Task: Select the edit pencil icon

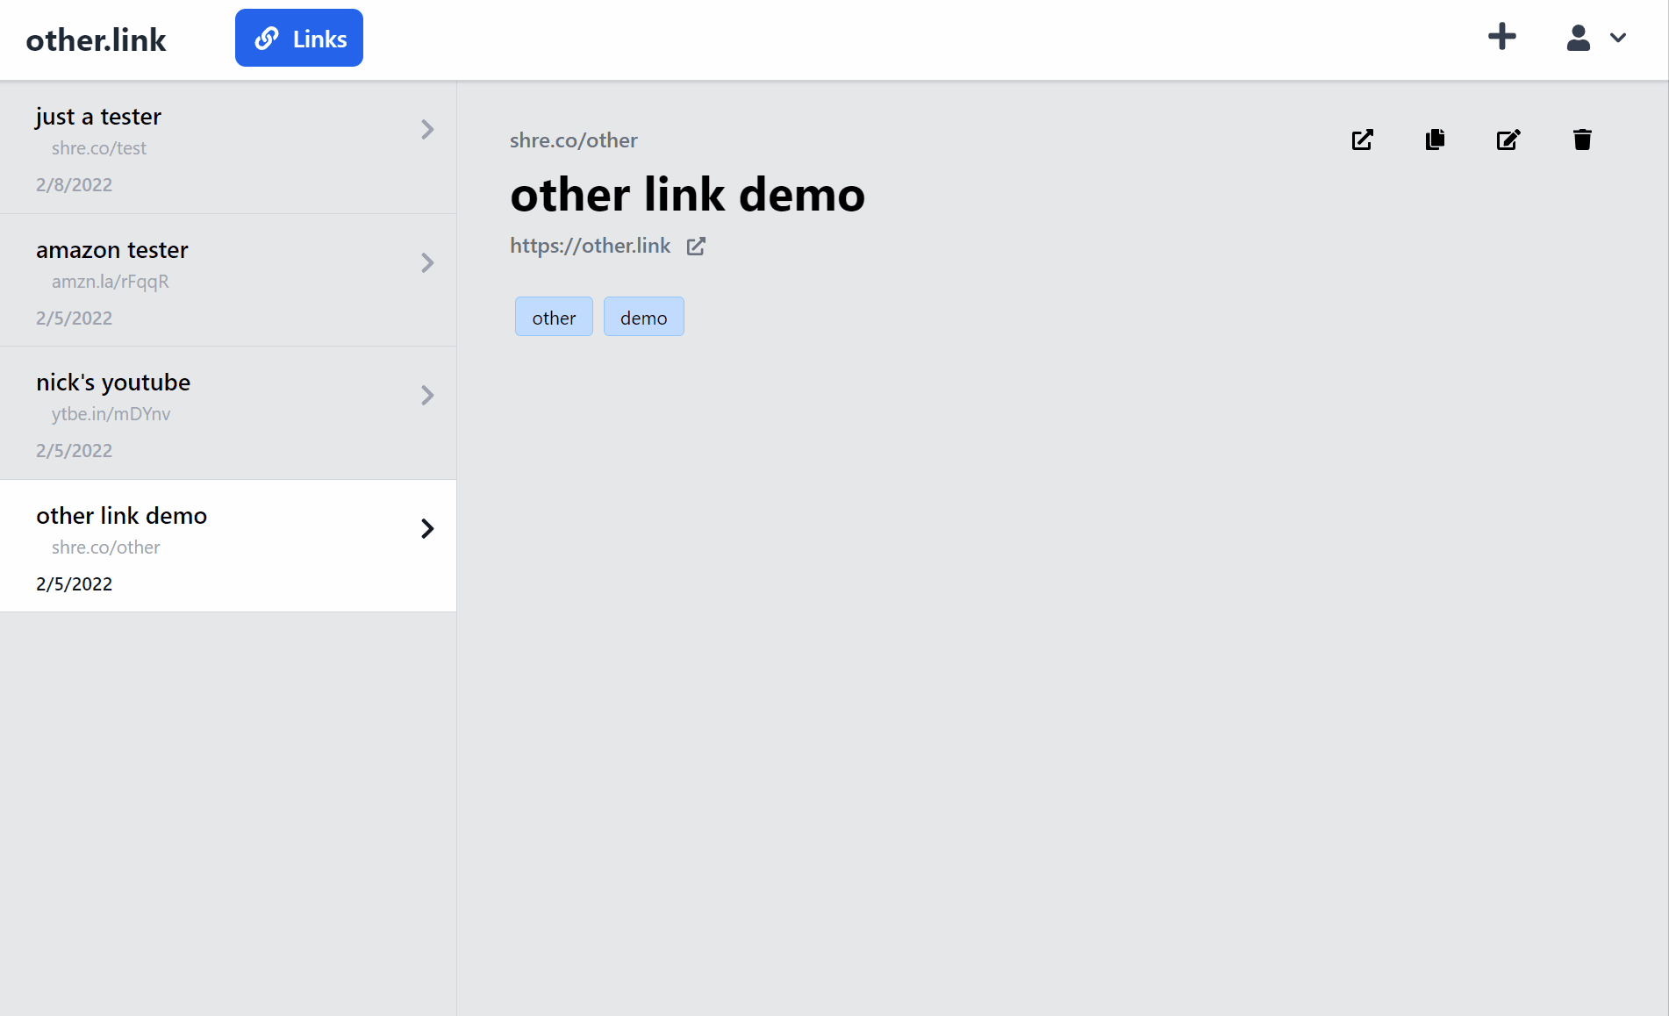Action: (x=1508, y=140)
